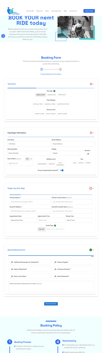The width and height of the screenshot is (102, 353).
Task: Click the Trip Detail progress bar
Action: point(51,88)
